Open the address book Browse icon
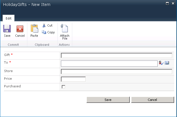The image size is (177, 117). pyautogui.click(x=167, y=63)
